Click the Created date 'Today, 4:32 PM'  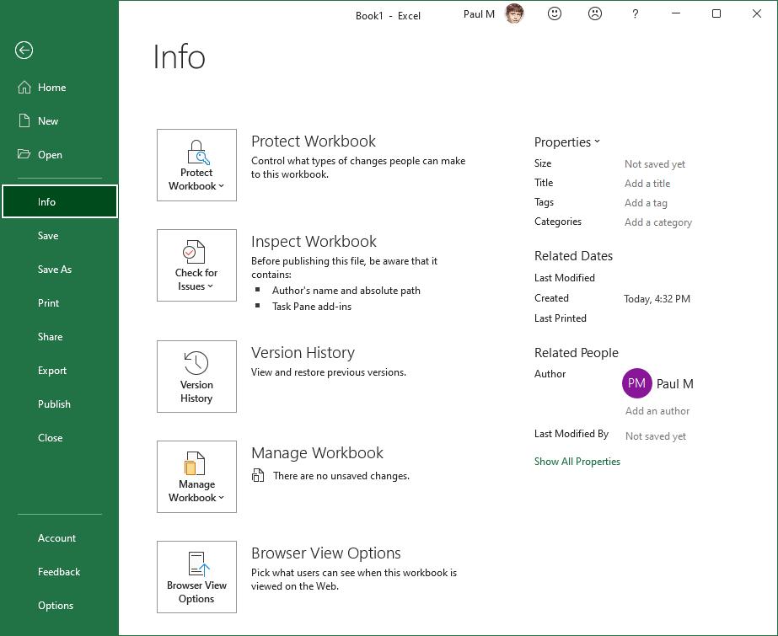pyautogui.click(x=657, y=298)
